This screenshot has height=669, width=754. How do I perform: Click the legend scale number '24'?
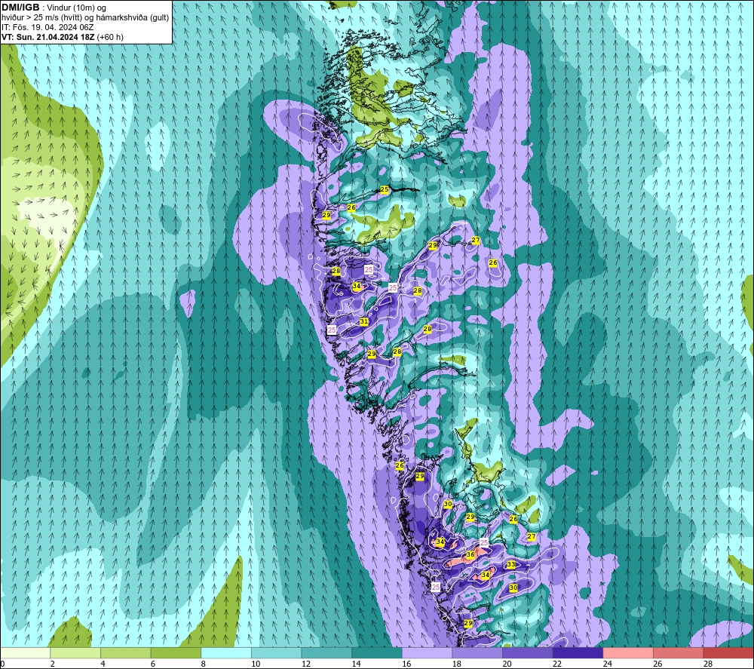[607, 664]
